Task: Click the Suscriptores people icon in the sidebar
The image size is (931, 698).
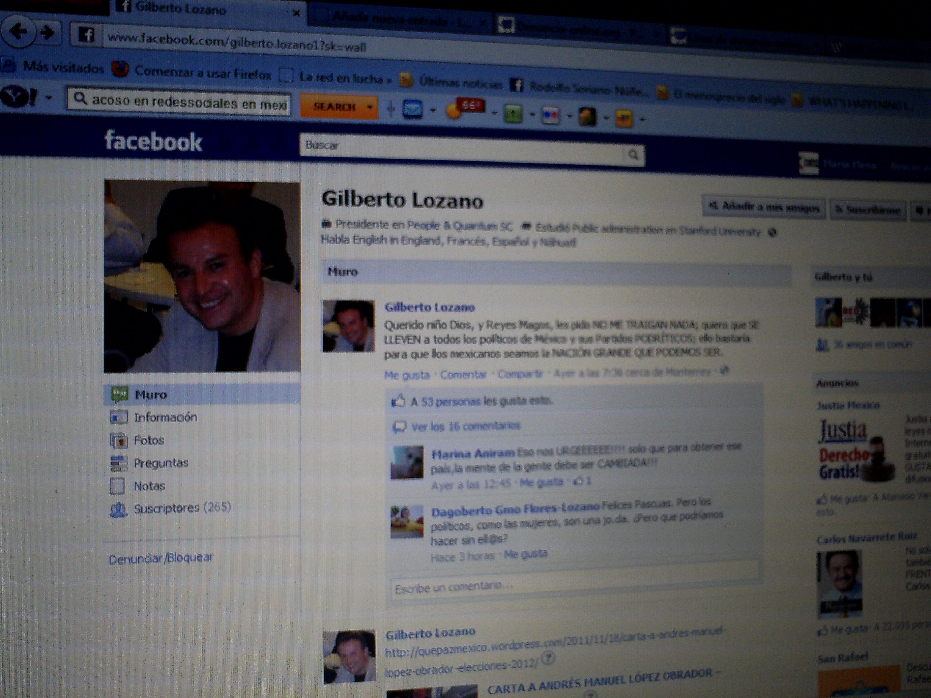Action: (x=118, y=509)
